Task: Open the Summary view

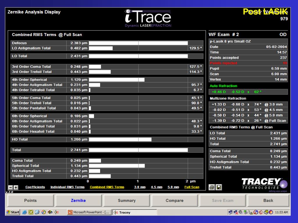Action: click(127, 200)
